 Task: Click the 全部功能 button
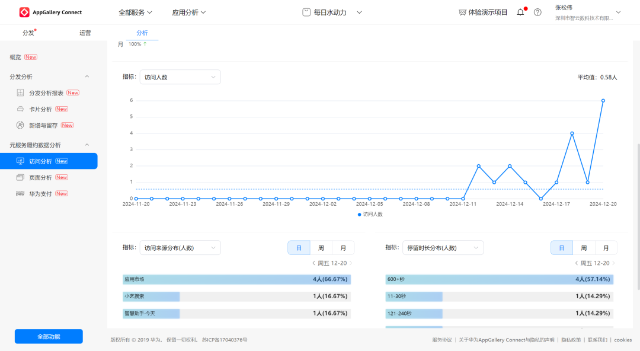pyautogui.click(x=49, y=337)
